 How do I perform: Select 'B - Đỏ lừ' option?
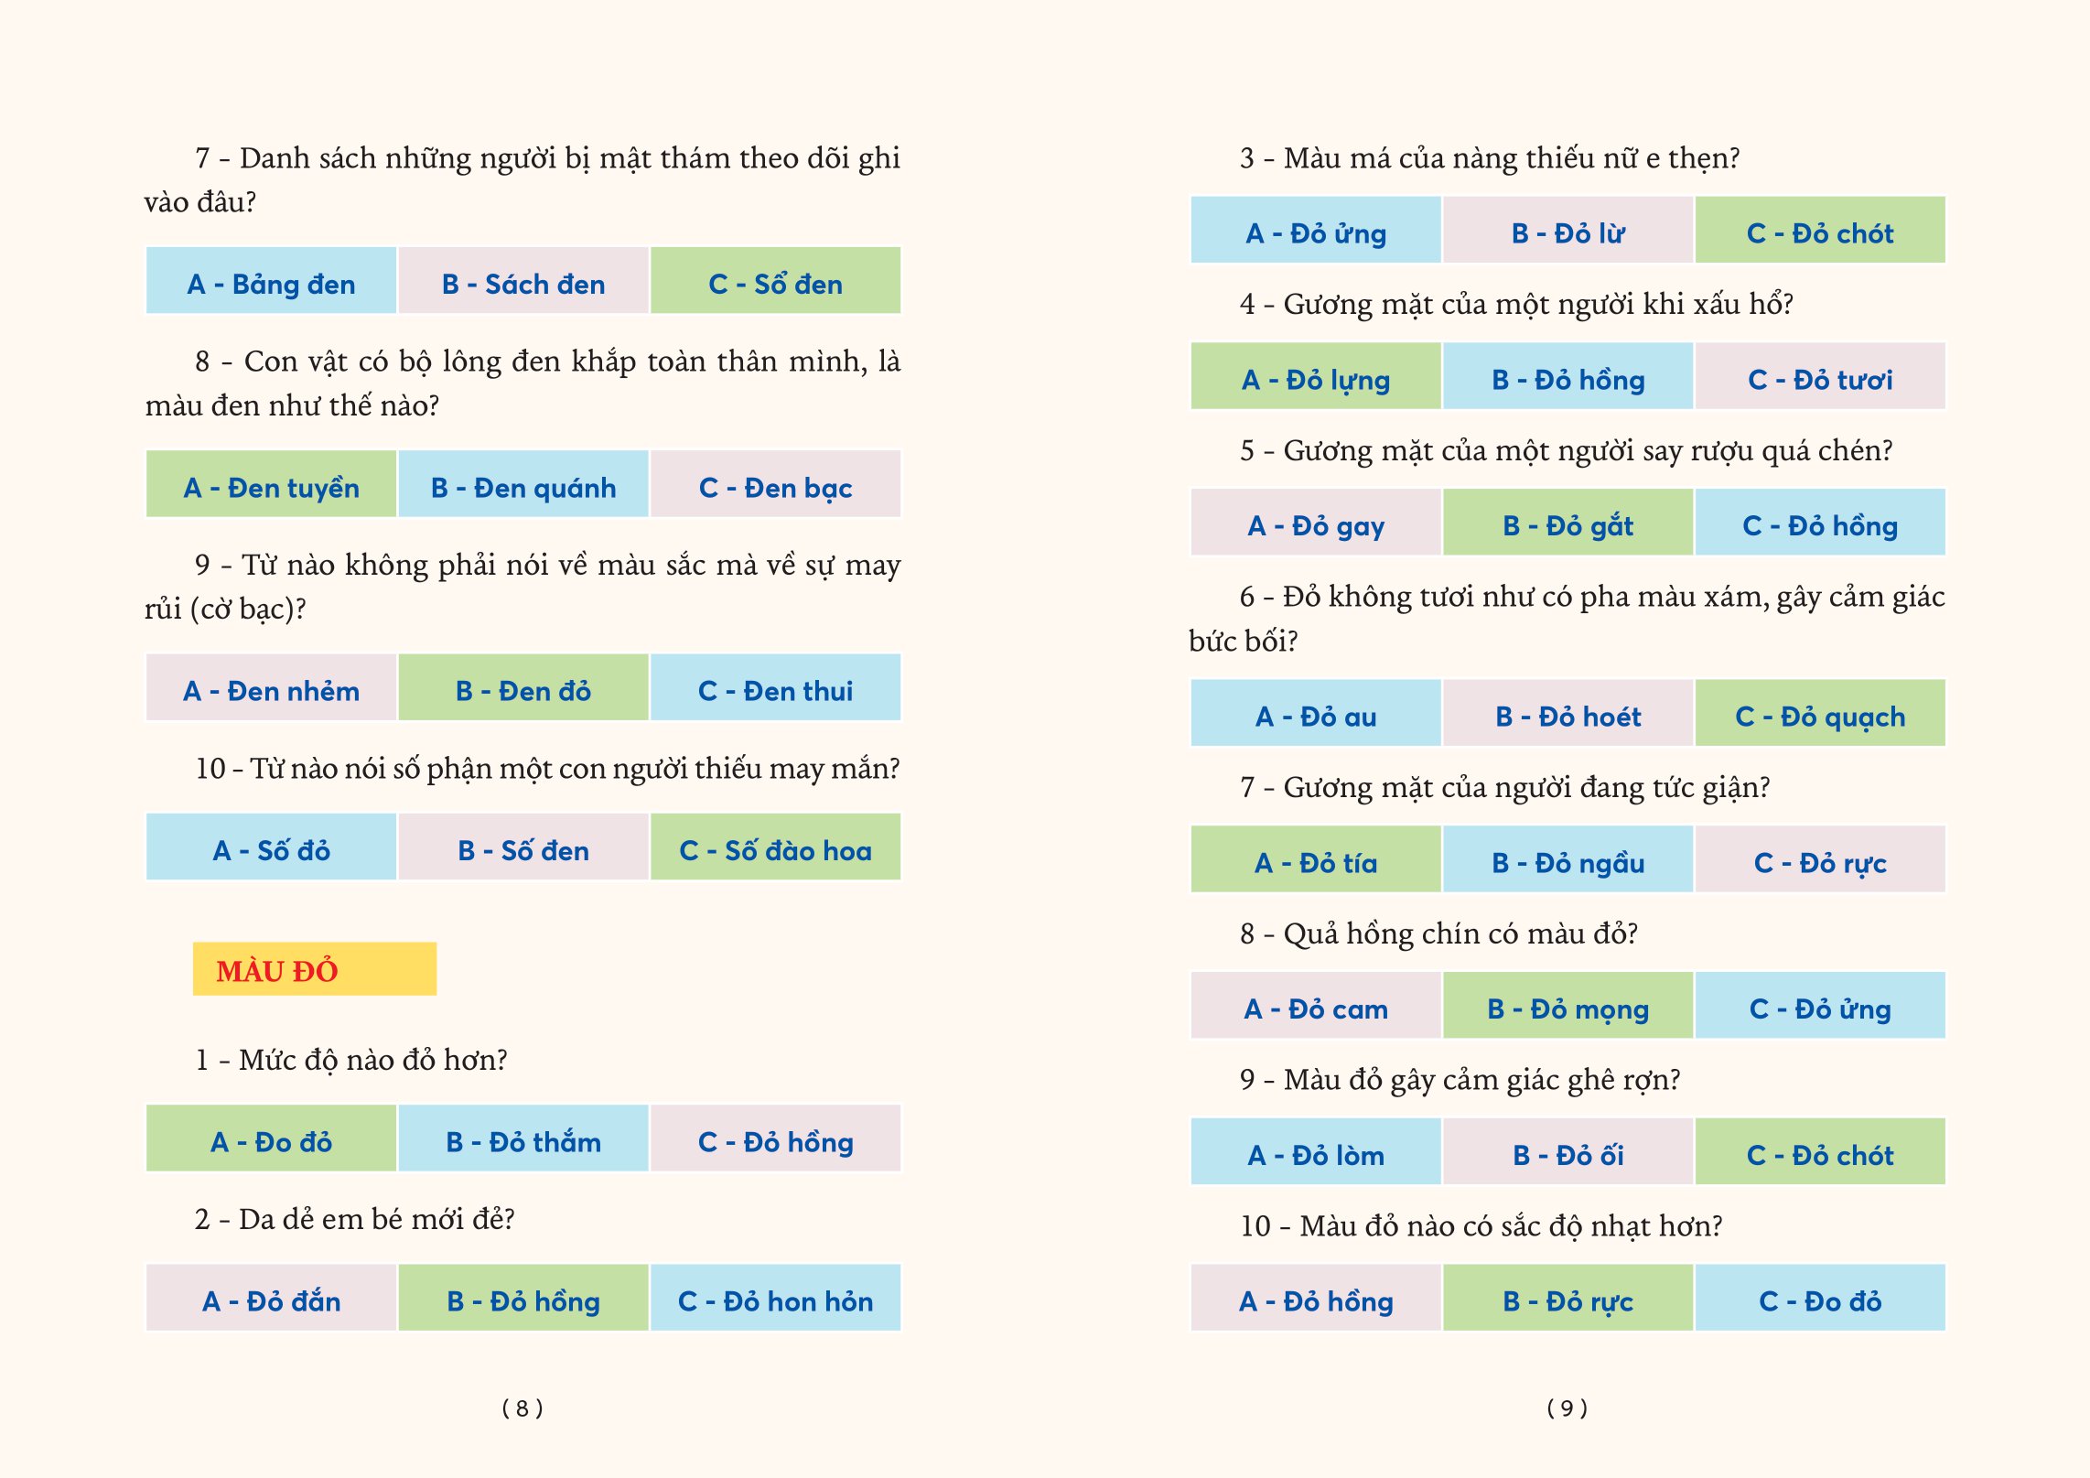pos(1567,232)
